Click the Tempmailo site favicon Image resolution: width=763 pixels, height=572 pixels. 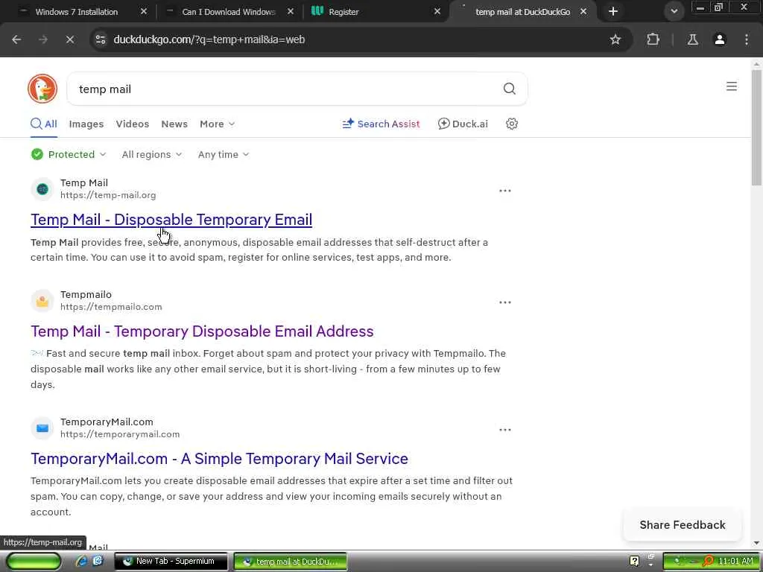pyautogui.click(x=42, y=301)
